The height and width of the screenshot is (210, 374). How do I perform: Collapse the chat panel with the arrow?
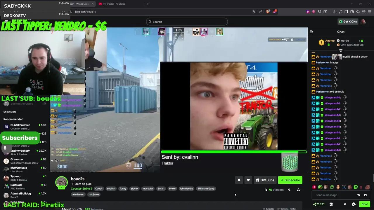click(311, 32)
